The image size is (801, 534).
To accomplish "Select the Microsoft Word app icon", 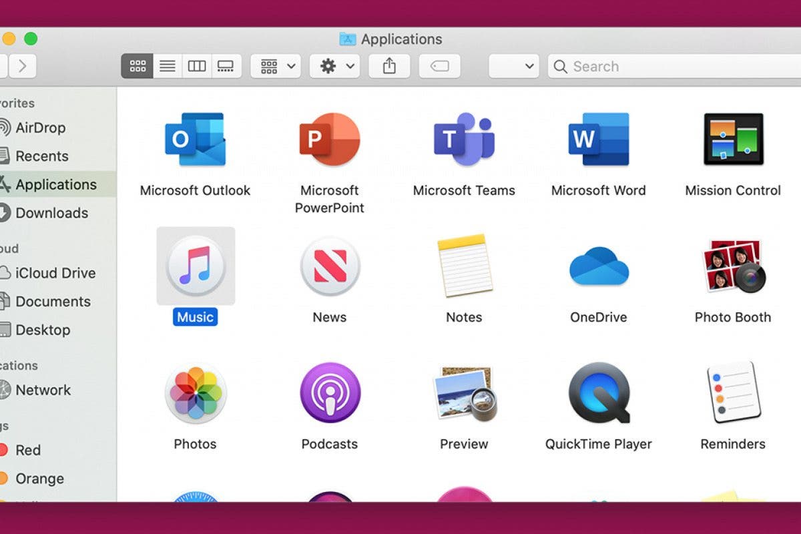I will tap(599, 140).
